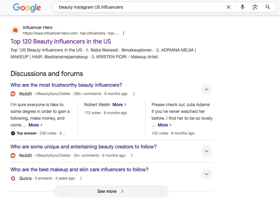Open three-dot menu for trustworthy influencers thread

click(x=134, y=94)
